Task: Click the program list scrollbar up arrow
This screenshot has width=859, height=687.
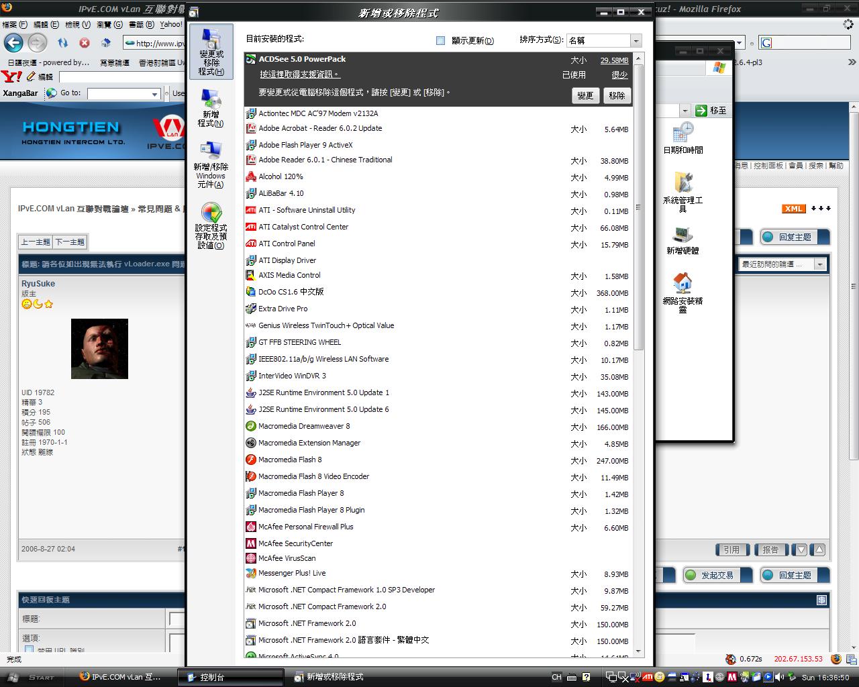Action: (x=638, y=58)
